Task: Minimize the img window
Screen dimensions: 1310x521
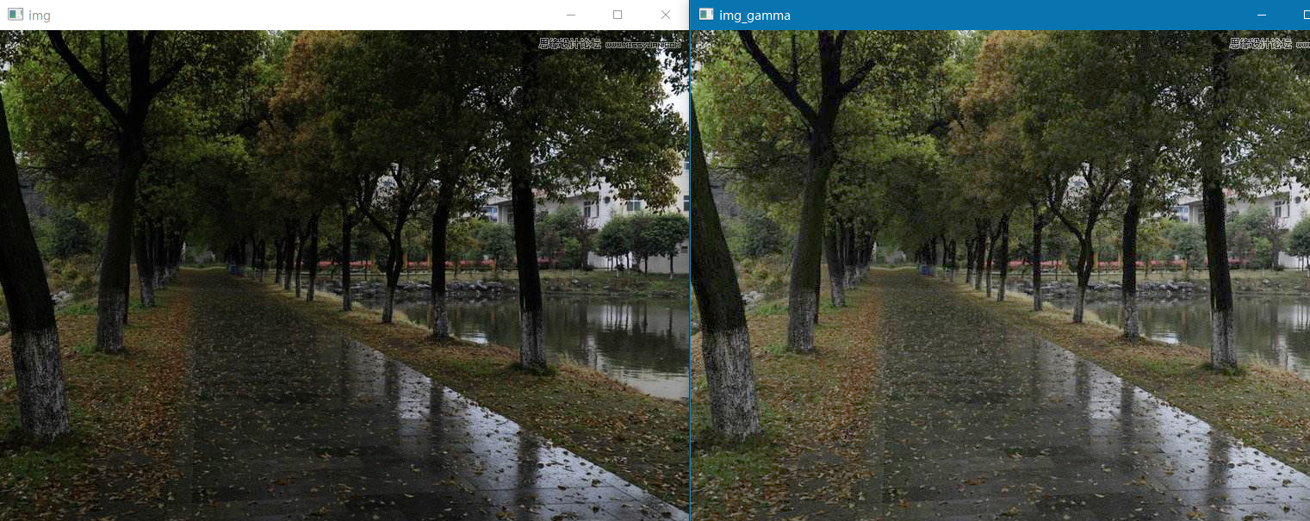Action: (570, 15)
